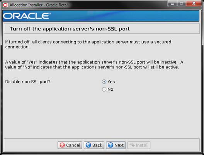Choose the "No" option label text
Viewport: 204px width, 155px height.
(110, 89)
